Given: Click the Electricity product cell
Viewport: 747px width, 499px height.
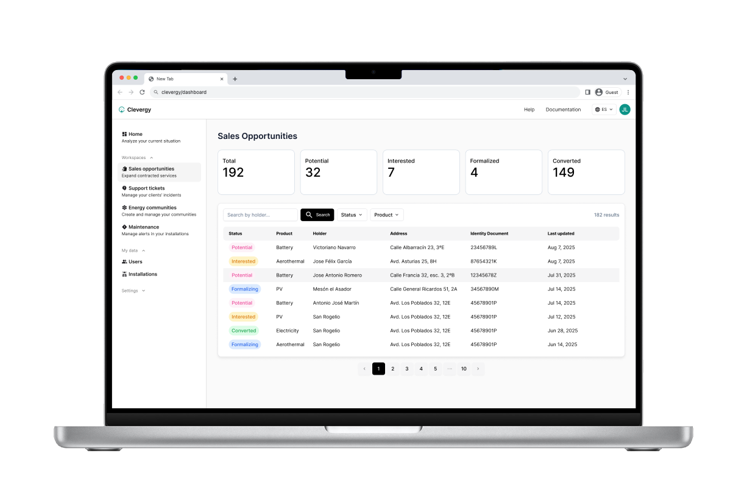Looking at the screenshot, I should click(288, 331).
